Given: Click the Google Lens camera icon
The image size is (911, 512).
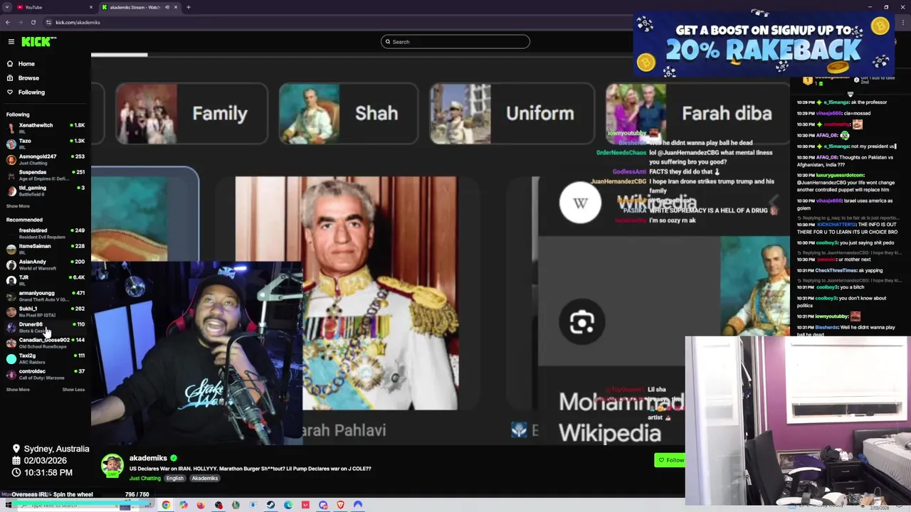Looking at the screenshot, I should coord(582,322).
